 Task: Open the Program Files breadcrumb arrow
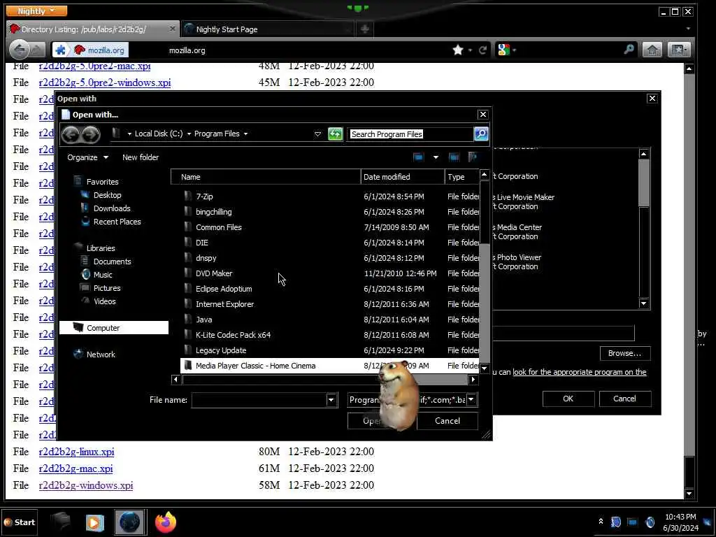pyautogui.click(x=245, y=134)
